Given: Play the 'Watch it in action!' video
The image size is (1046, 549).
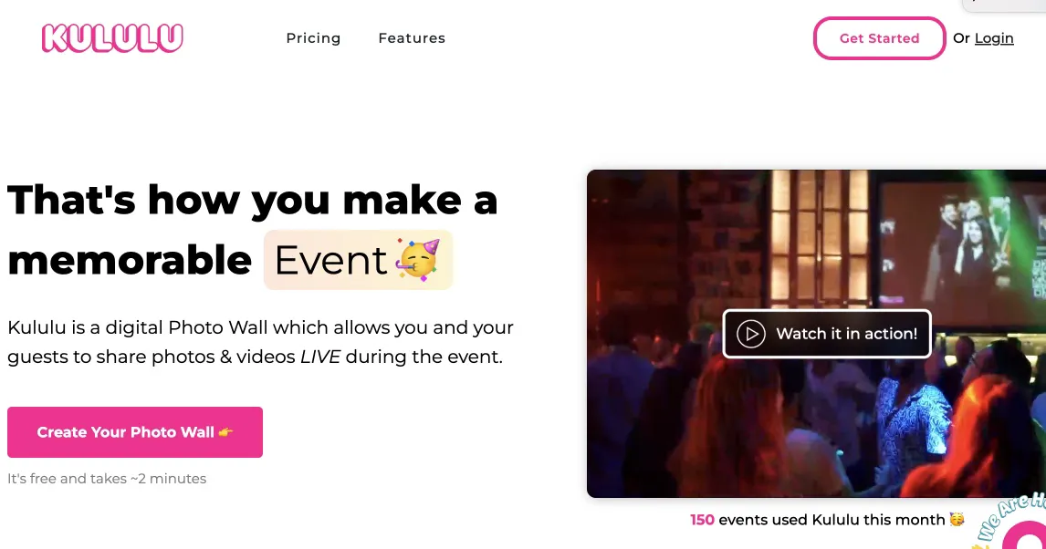Looking at the screenshot, I should pyautogui.click(x=826, y=334).
